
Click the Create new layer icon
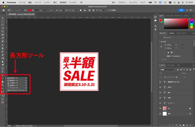click(x=187, y=125)
